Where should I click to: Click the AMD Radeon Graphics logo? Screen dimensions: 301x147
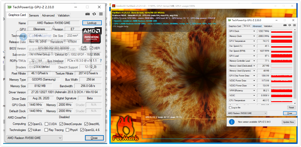(92, 35)
